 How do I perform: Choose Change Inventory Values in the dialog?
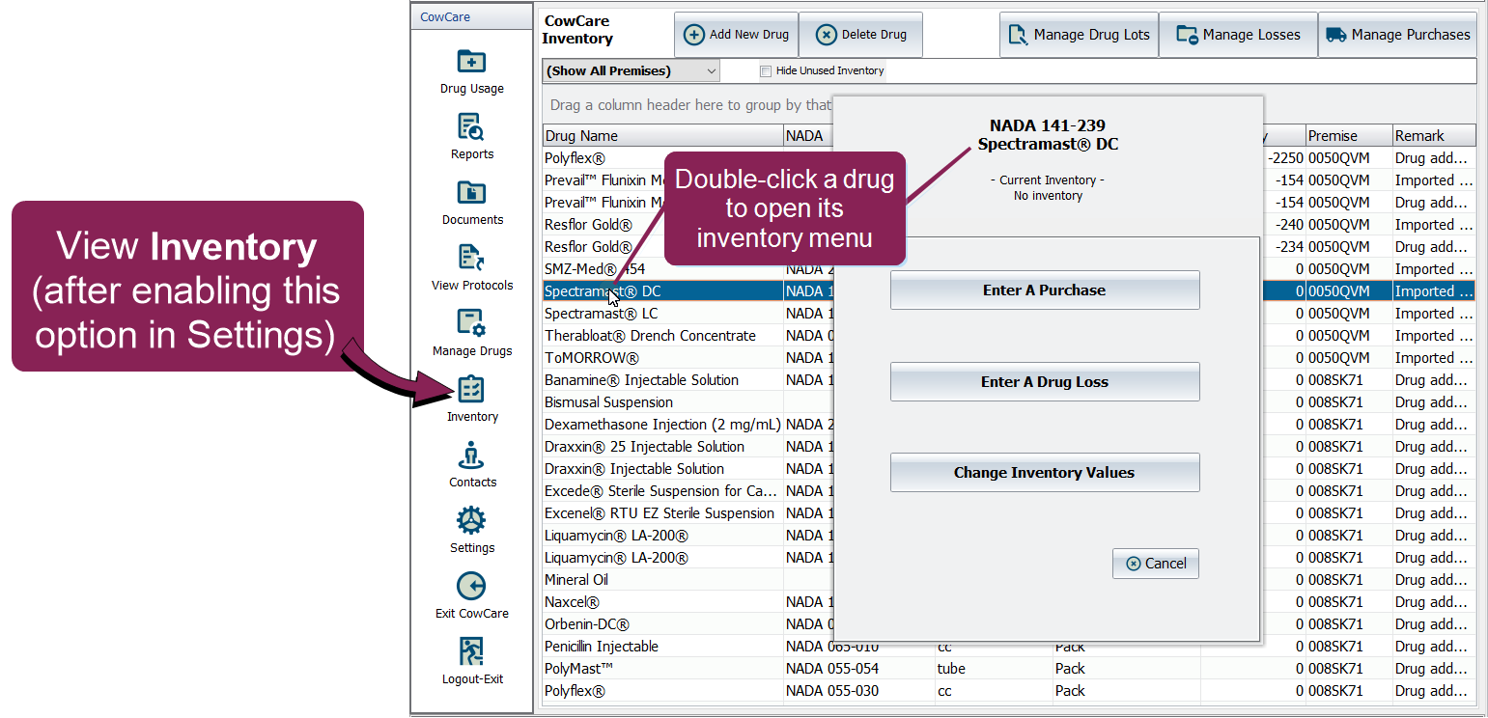(1045, 473)
